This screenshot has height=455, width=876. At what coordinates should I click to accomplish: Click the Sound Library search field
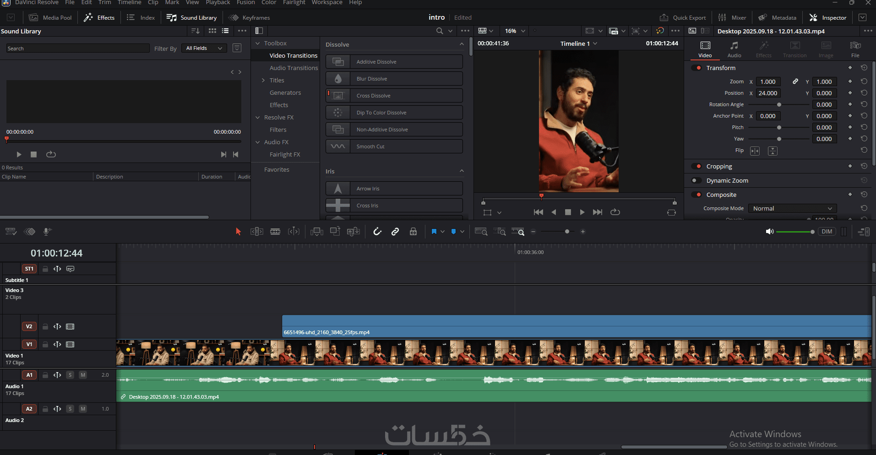click(78, 48)
